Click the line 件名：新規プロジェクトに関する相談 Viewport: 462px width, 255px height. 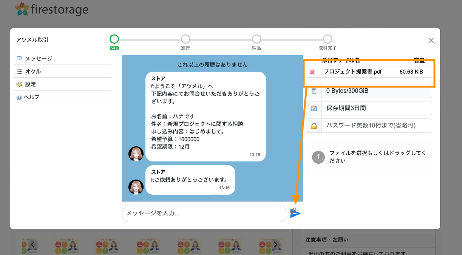[197, 124]
